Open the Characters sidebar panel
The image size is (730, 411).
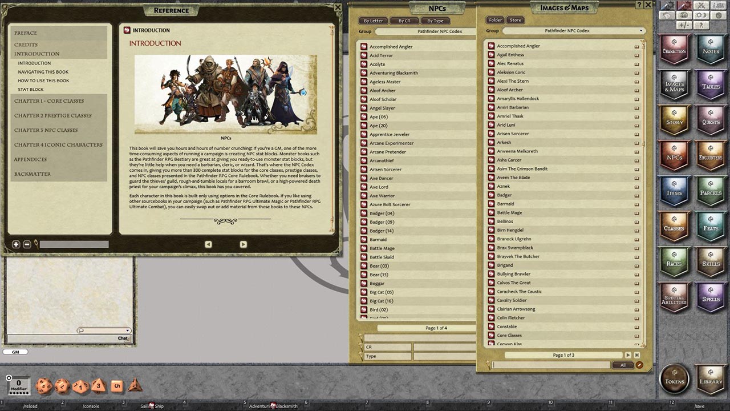(675, 50)
